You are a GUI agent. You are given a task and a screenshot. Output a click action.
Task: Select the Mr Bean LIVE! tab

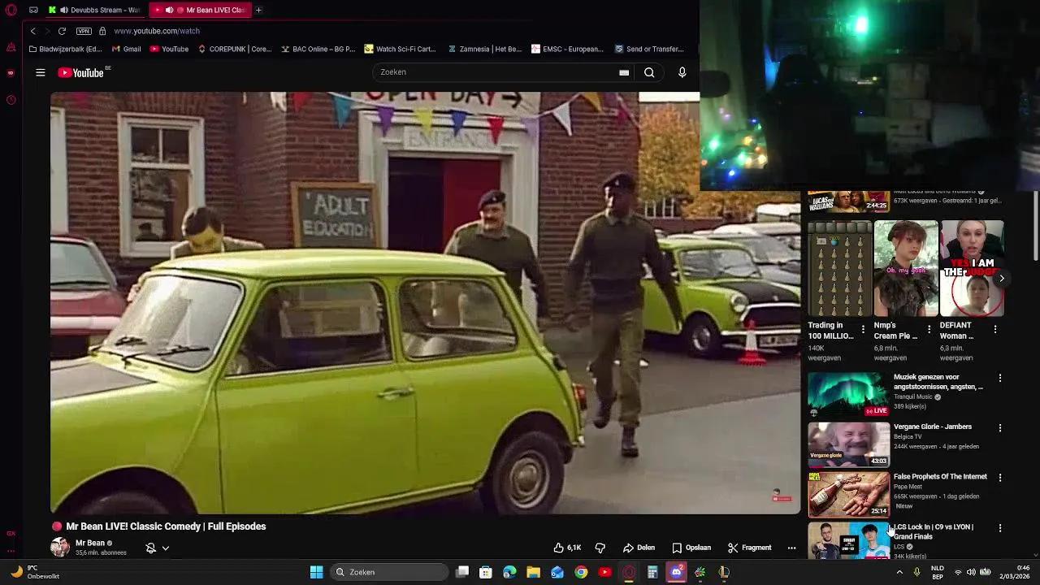(x=201, y=10)
